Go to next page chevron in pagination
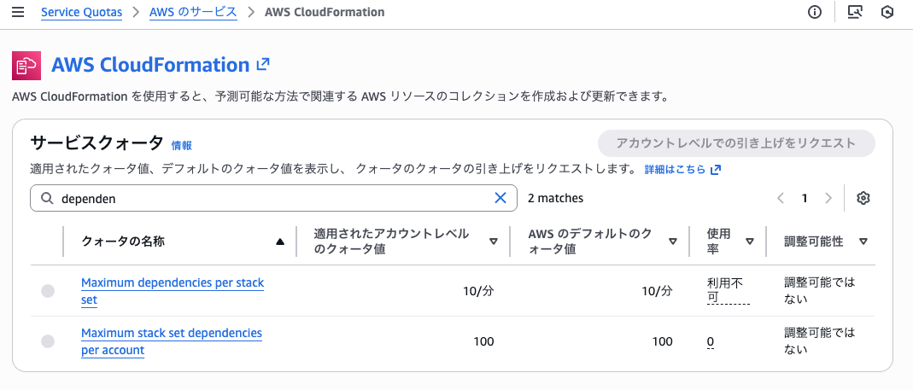This screenshot has height=390, width=913. click(x=828, y=198)
